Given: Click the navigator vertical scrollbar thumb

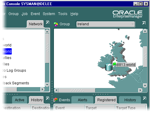Looking at the screenshot, I should coord(47,49).
